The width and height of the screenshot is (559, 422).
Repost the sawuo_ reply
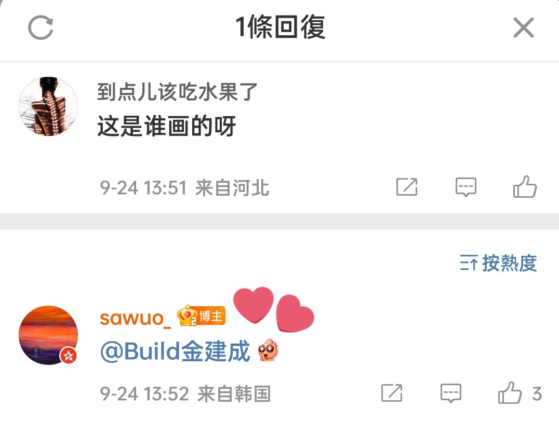(392, 393)
